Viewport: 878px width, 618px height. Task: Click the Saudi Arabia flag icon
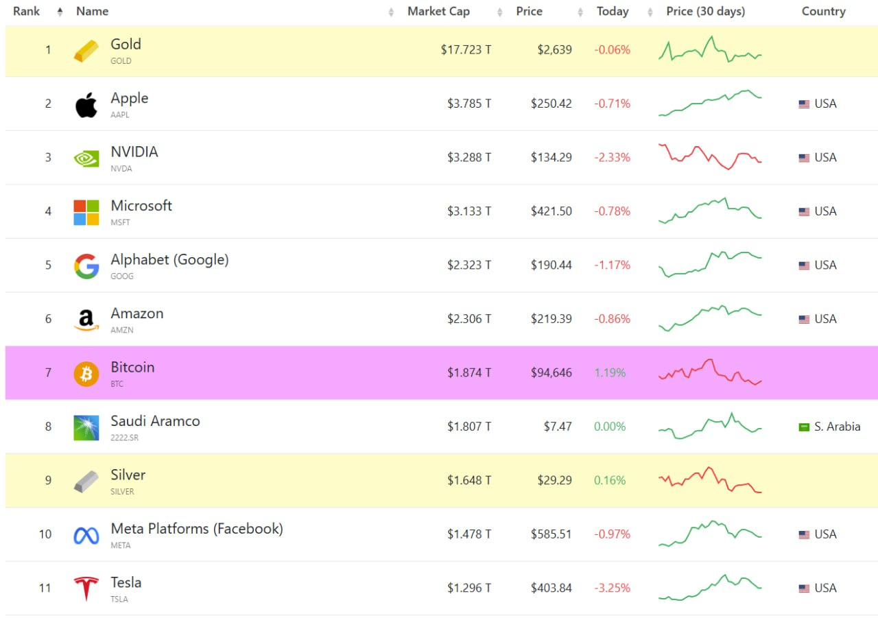point(804,427)
